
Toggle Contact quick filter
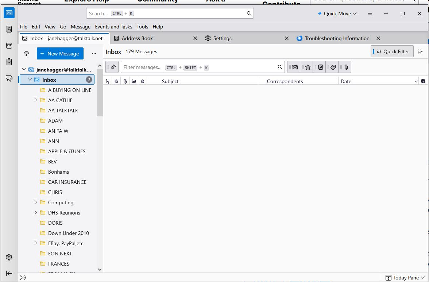tap(320, 67)
